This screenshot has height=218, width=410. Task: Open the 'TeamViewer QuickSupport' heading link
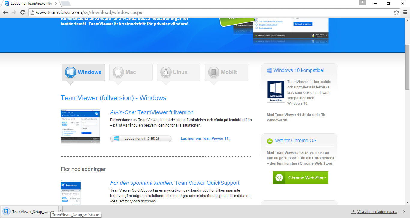click(175, 183)
